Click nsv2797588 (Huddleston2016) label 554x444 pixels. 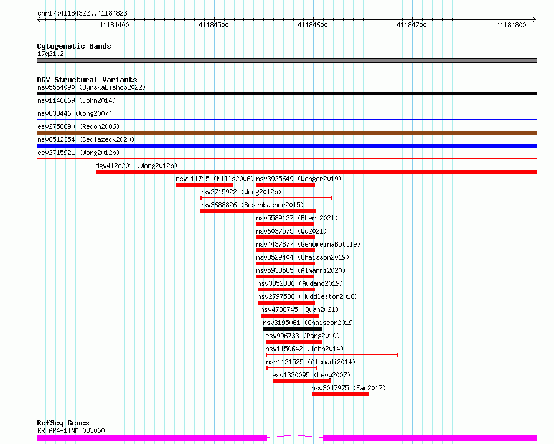(x=308, y=296)
